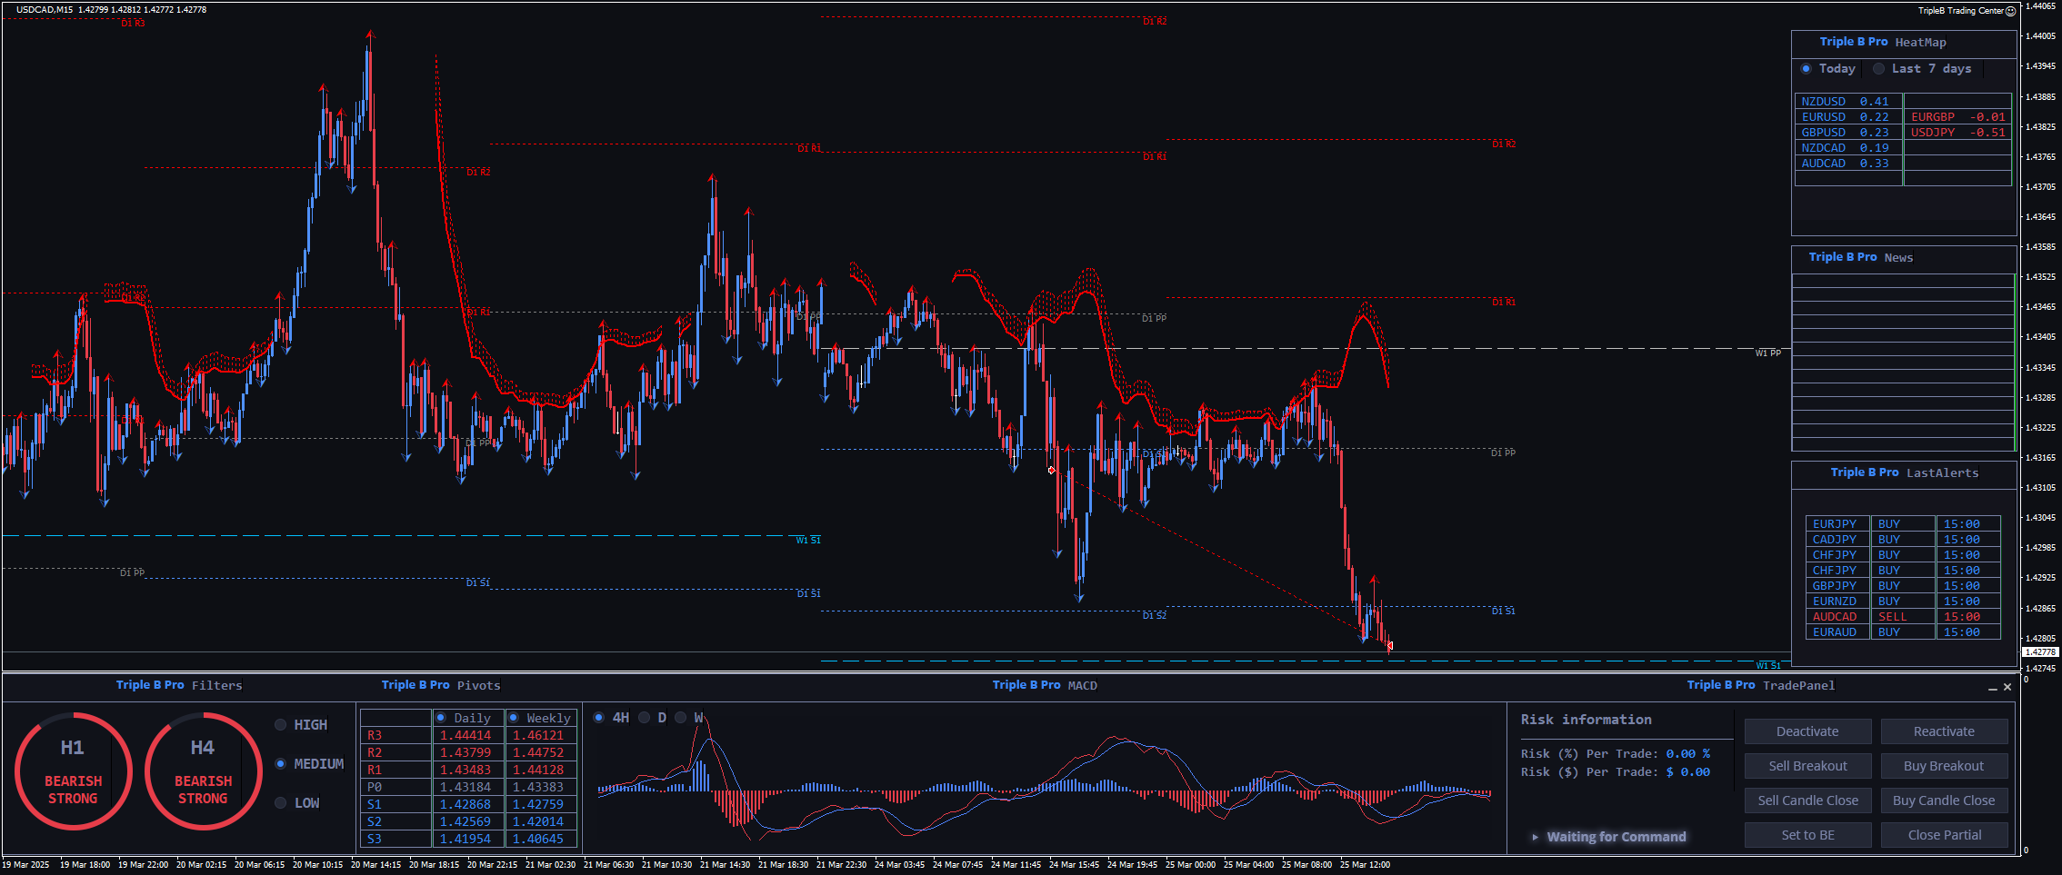Minimize the TradePanel with the underscore icon
Viewport: 2062px width, 875px height.
[1993, 688]
